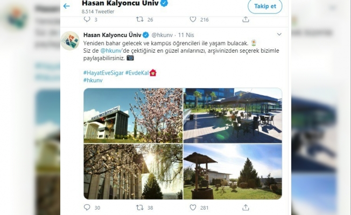Open photo of terrace with umbrellas

233,116
